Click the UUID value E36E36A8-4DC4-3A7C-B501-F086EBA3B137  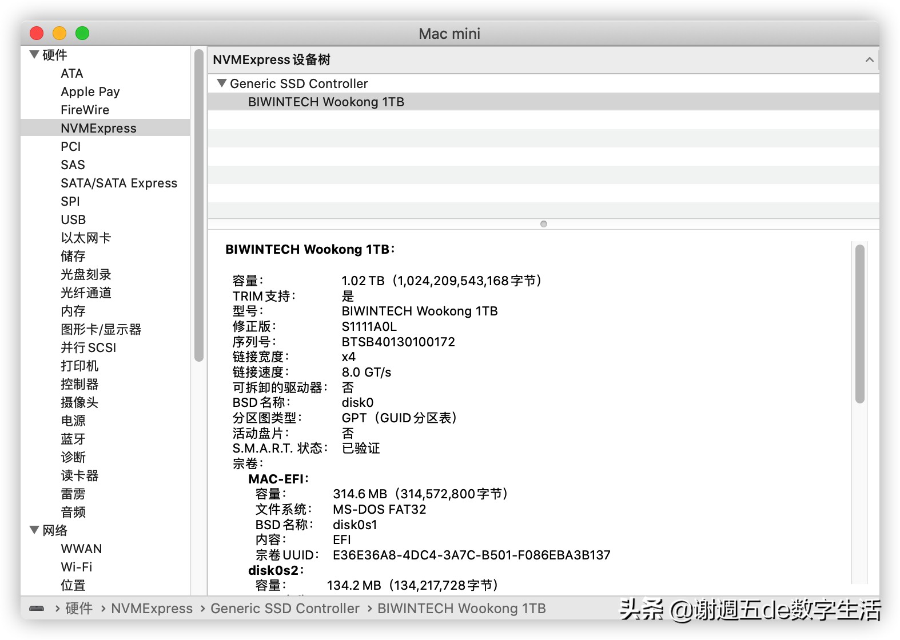click(472, 555)
